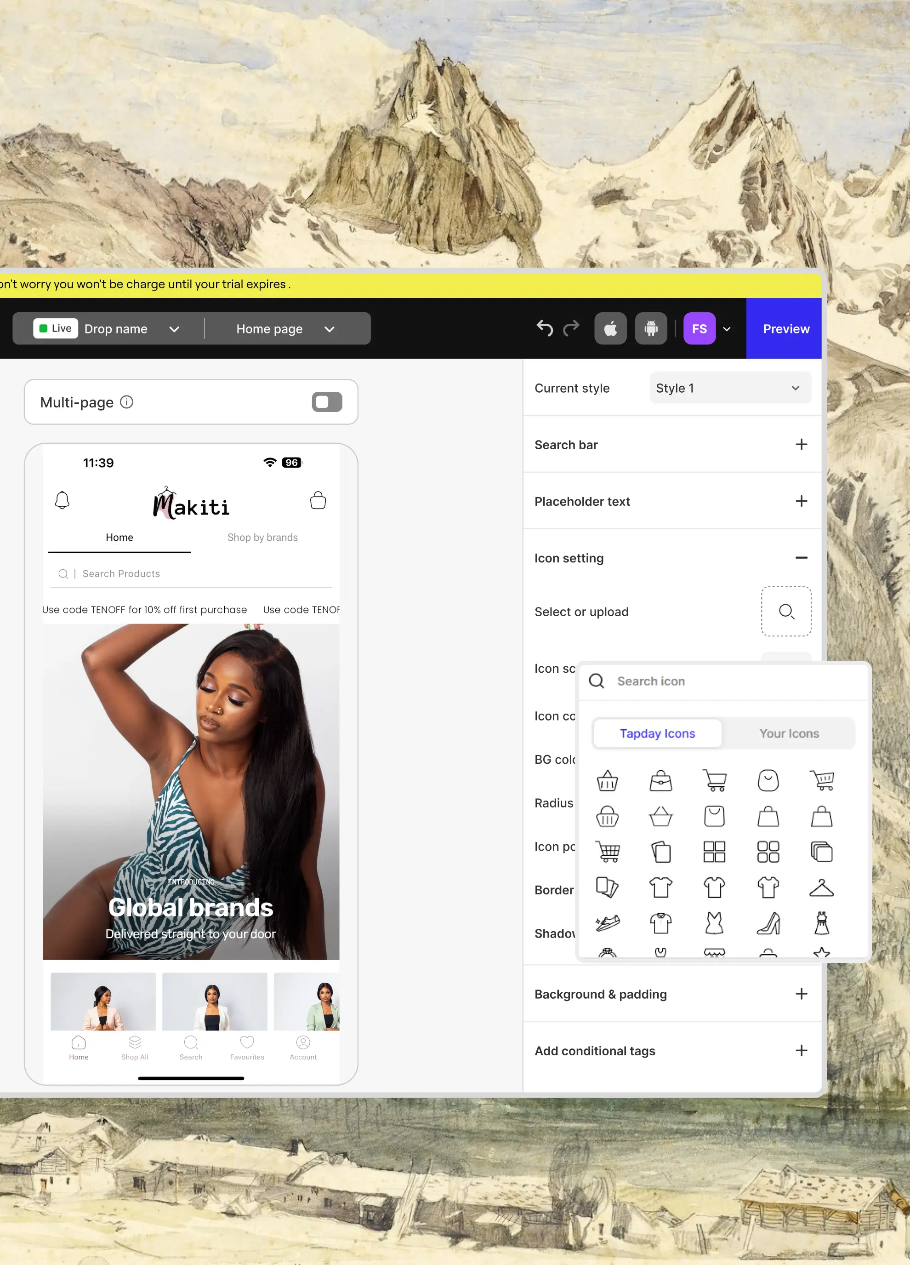
Task: Click the redo arrow icon
Action: (572, 328)
